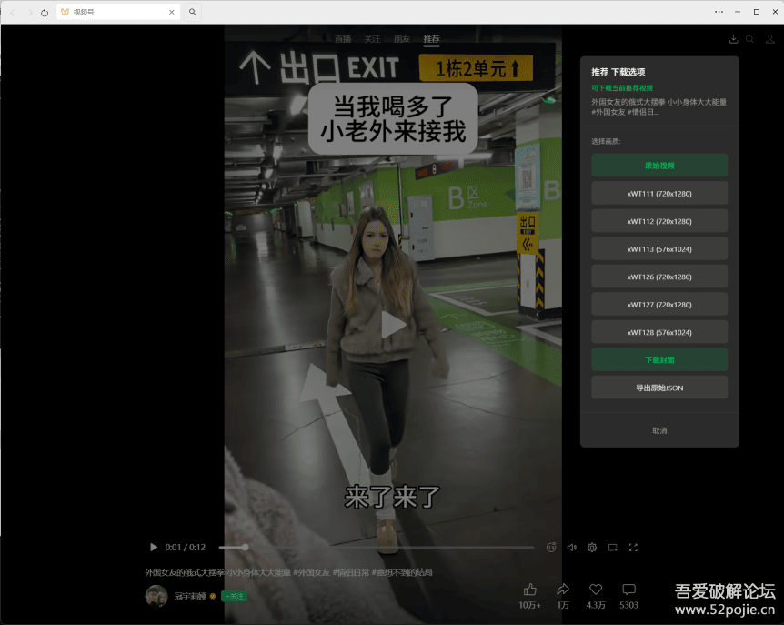
Task: Favorite the video with heart icon
Action: (596, 590)
